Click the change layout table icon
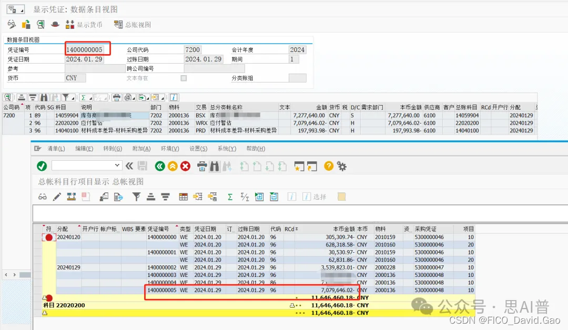This screenshot has width=568, height=330. pyautogui.click(x=184, y=197)
